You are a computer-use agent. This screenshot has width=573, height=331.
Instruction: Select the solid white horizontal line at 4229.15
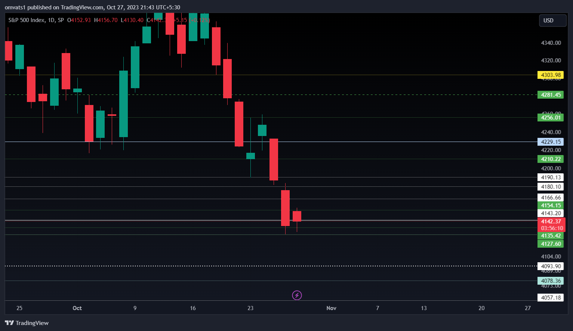(x=271, y=142)
